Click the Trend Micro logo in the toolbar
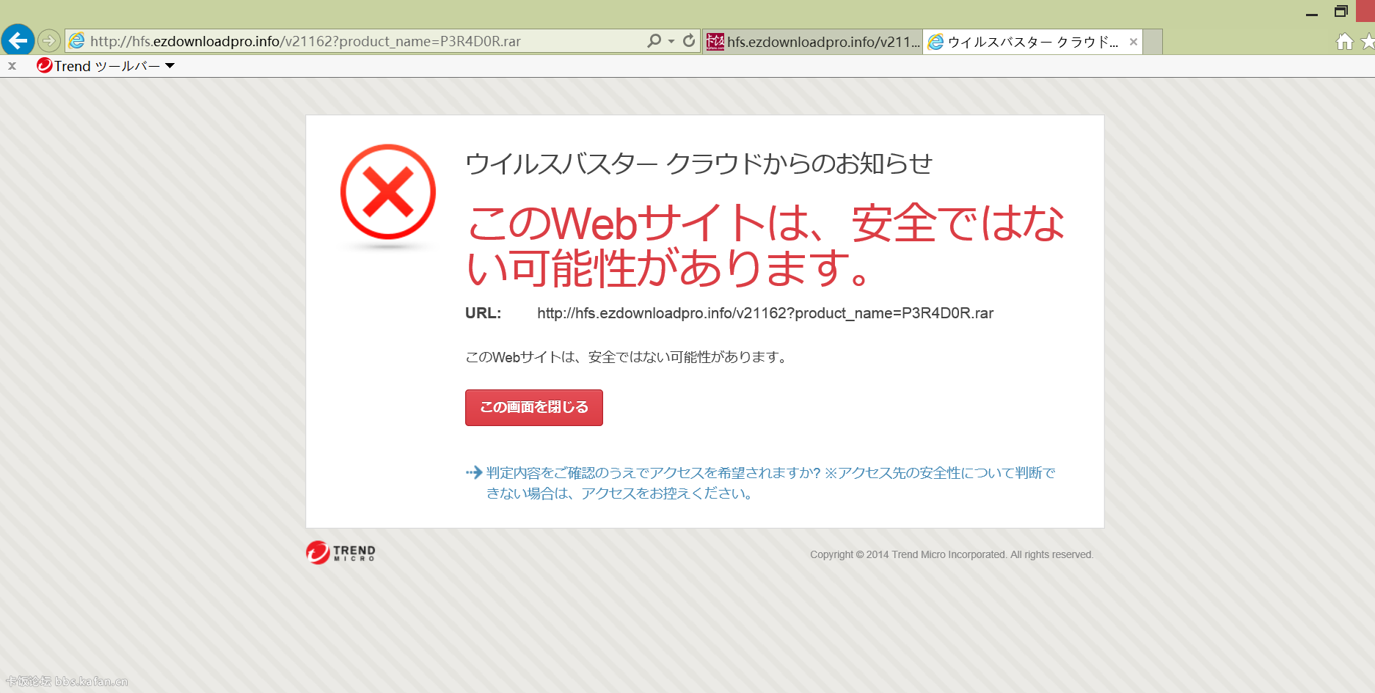 (x=45, y=66)
